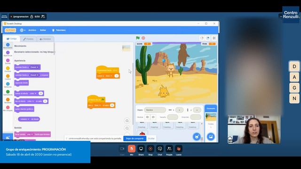Viewport: 301px width, 169px height.
Task: Click the 'siguiente fondo' block
Action: click(x=22, y=83)
